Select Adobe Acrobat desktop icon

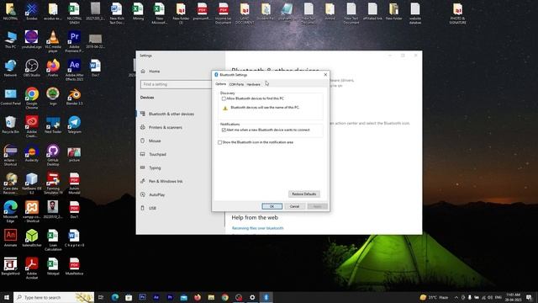coord(32,268)
